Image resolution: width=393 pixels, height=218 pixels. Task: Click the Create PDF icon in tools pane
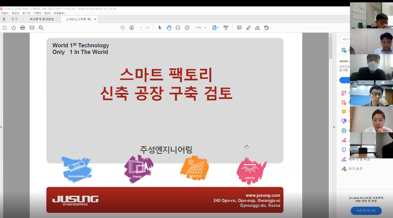(x=344, y=102)
